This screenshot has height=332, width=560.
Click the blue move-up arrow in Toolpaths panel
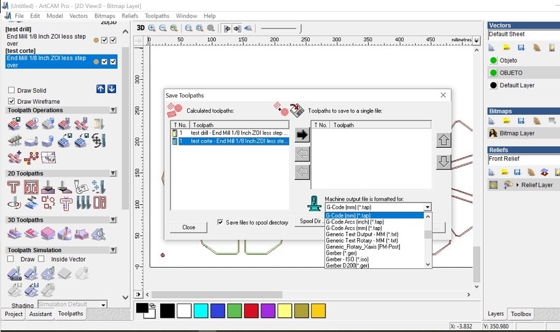tap(101, 89)
